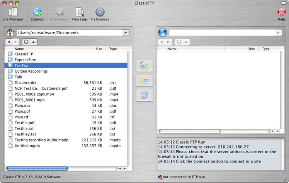
Task: Select the Golden Recordings folder
Action: pyautogui.click(x=31, y=71)
